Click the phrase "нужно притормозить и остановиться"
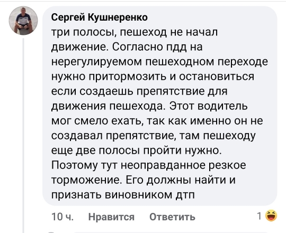The height and width of the screenshot is (233, 286). click(x=153, y=77)
